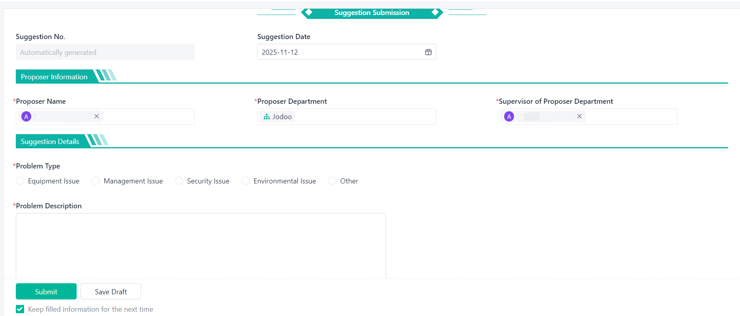The width and height of the screenshot is (740, 316).
Task: Open the Suggestion Date calendar icon
Action: pos(428,52)
